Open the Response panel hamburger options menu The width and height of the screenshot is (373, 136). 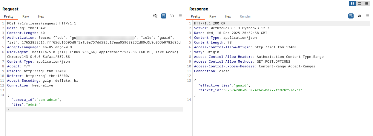point(367,16)
